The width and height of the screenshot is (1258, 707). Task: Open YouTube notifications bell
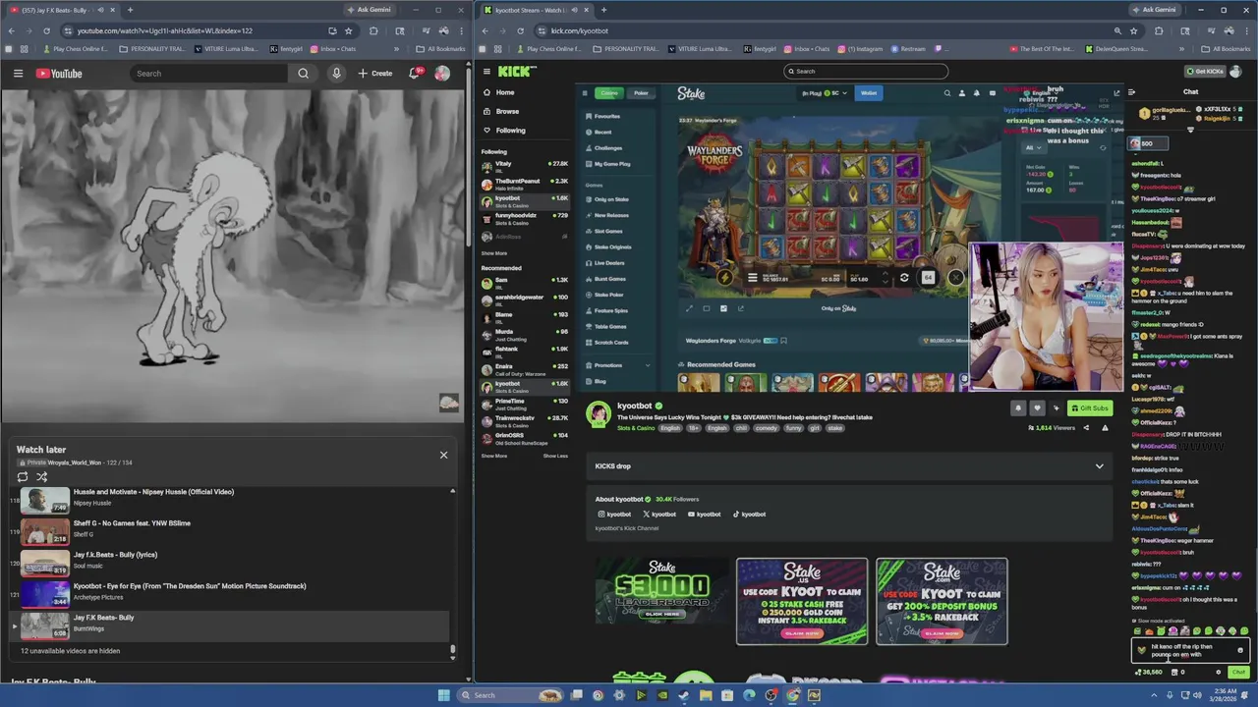pos(415,74)
